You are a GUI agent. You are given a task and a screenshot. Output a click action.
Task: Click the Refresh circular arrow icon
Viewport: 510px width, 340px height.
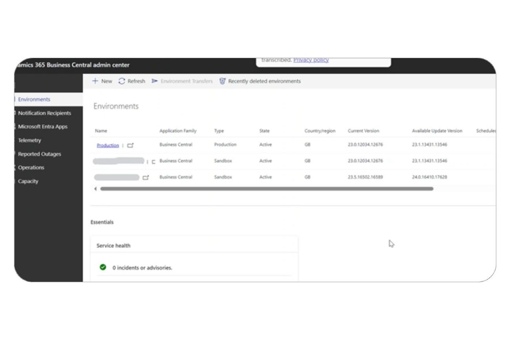coord(122,81)
